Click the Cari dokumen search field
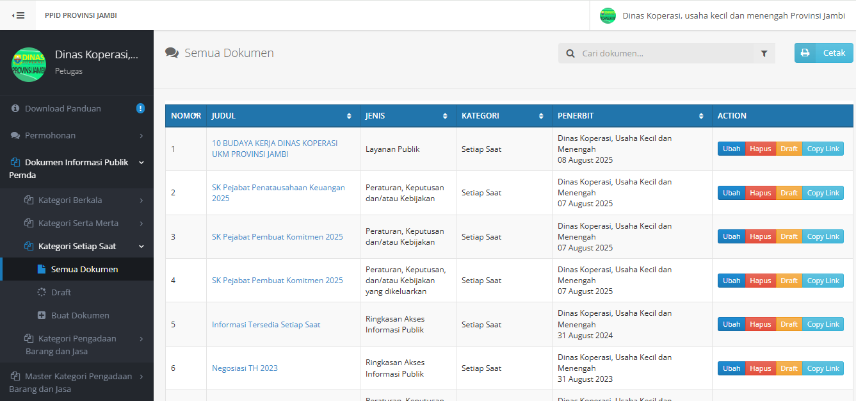The width and height of the screenshot is (856, 401). coord(666,54)
